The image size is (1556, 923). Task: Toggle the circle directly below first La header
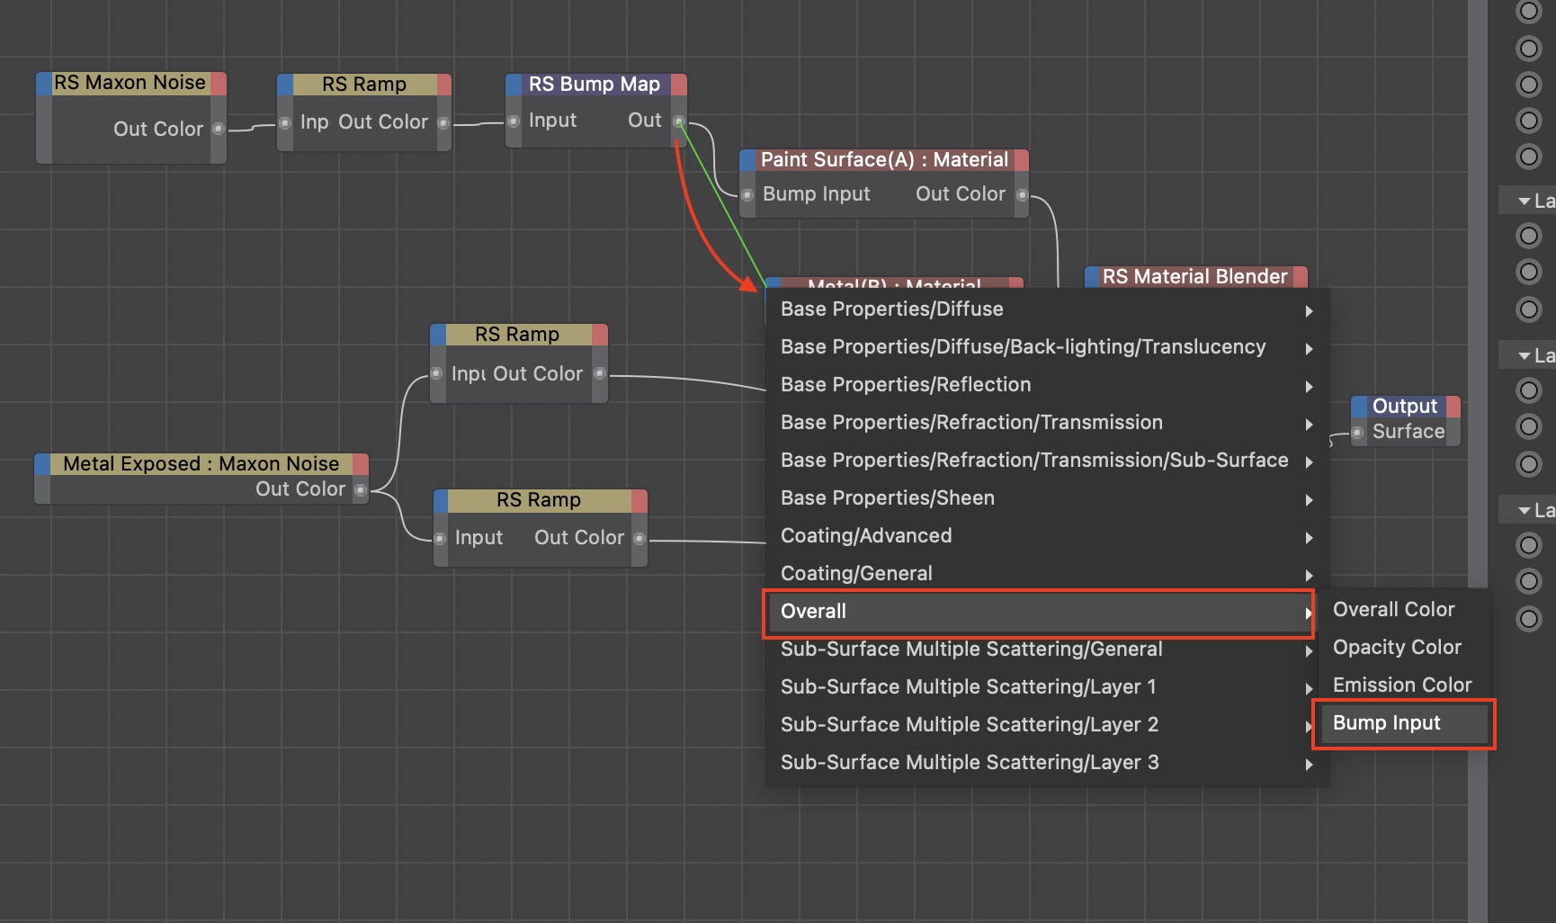point(1528,236)
